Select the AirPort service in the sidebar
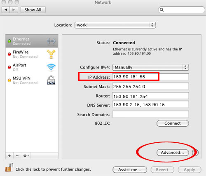 tap(32, 67)
